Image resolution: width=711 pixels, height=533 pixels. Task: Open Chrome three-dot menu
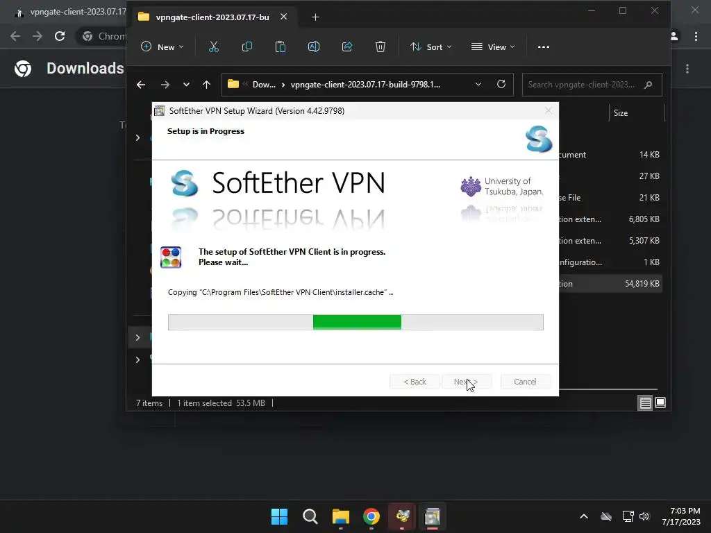696,36
